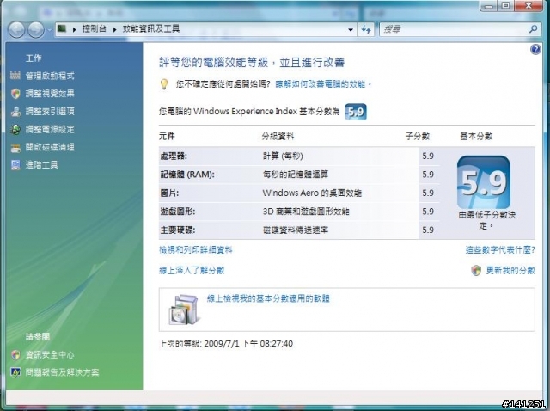Click the 分級資料 column header
The image size is (550, 411).
tap(278, 136)
